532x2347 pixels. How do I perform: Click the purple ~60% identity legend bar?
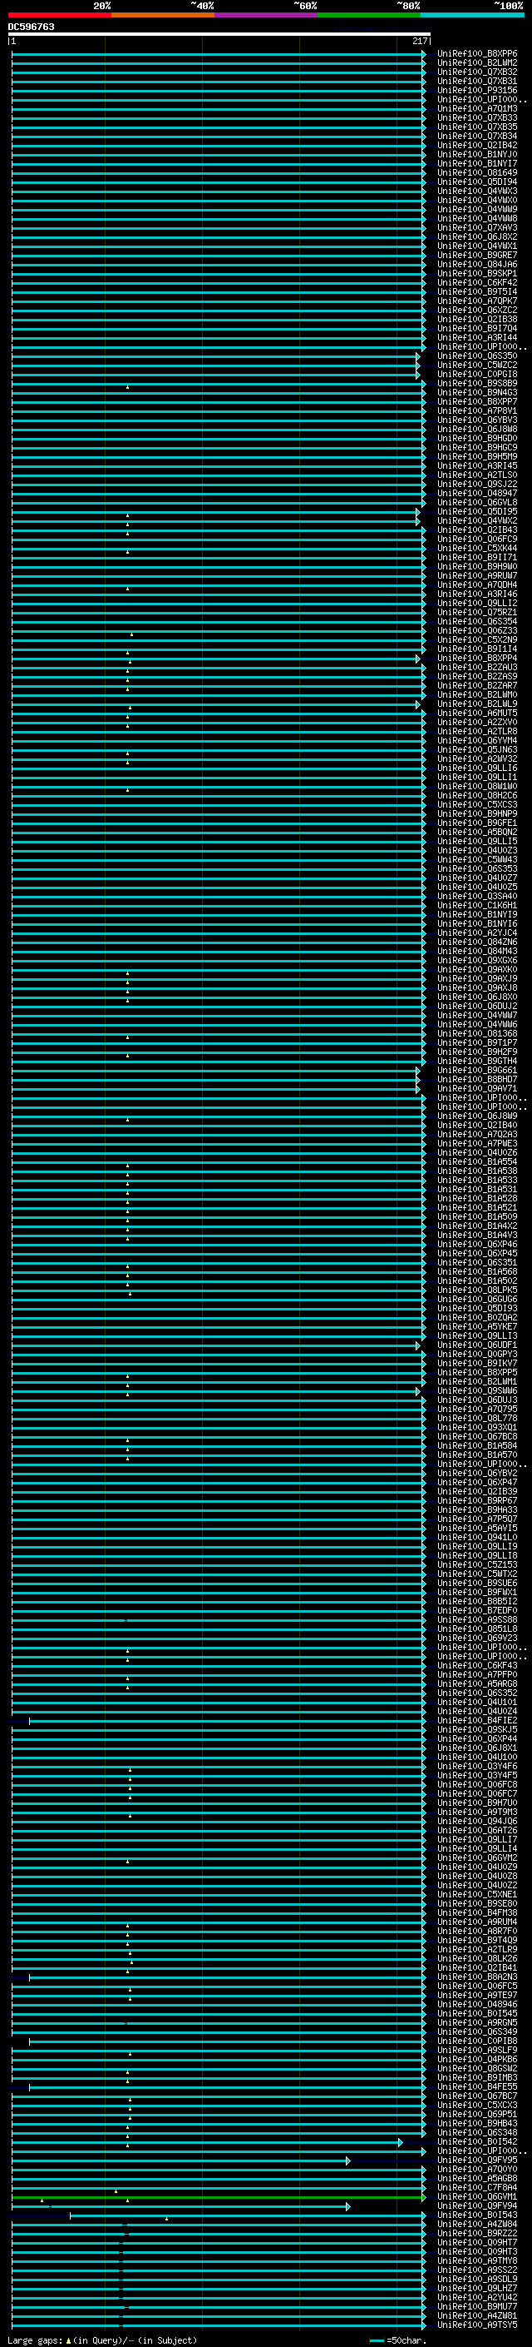pos(265,15)
